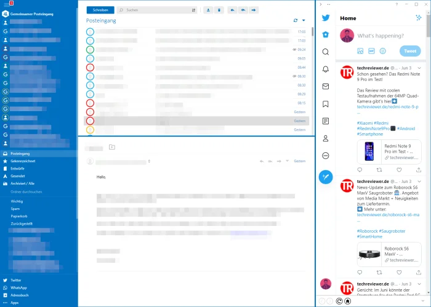Open the Spam folder
This screenshot has height=307, width=431.
(x=15, y=209)
